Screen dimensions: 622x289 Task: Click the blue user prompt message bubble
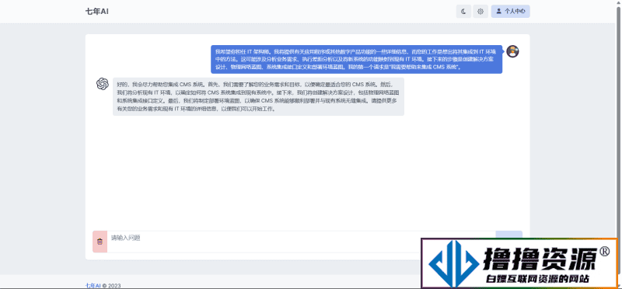[357, 59]
